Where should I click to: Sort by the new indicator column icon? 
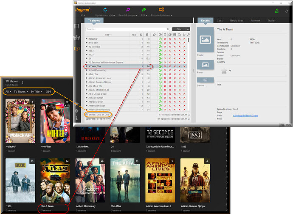[x=160, y=35]
